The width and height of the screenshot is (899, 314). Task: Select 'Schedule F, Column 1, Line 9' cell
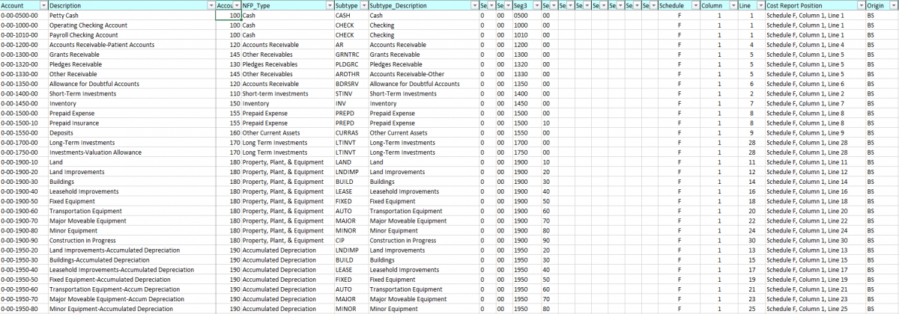coord(815,132)
